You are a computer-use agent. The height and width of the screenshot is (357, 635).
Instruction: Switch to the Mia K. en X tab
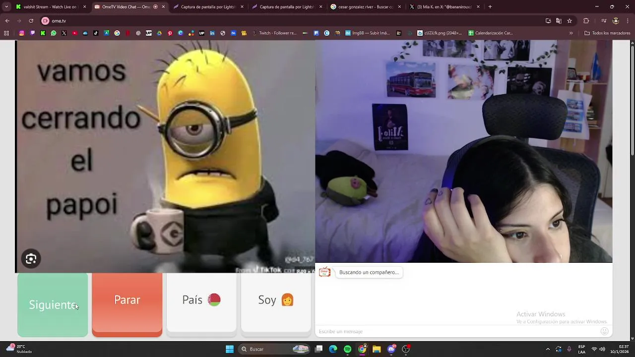444,7
